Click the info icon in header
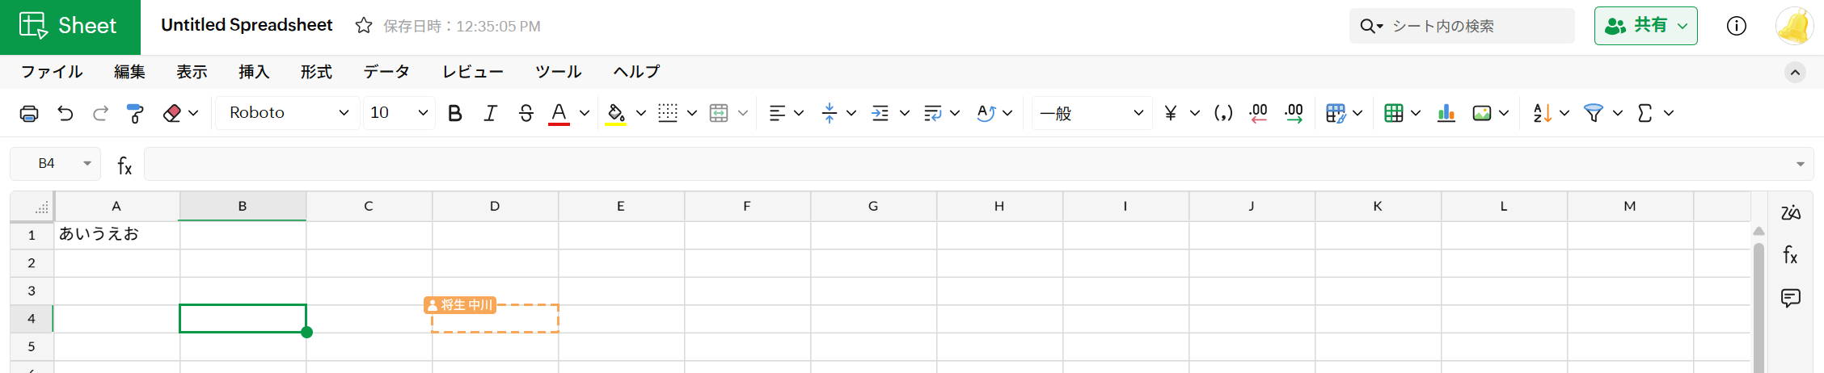Viewport: 1824px width, 373px height. [x=1736, y=26]
